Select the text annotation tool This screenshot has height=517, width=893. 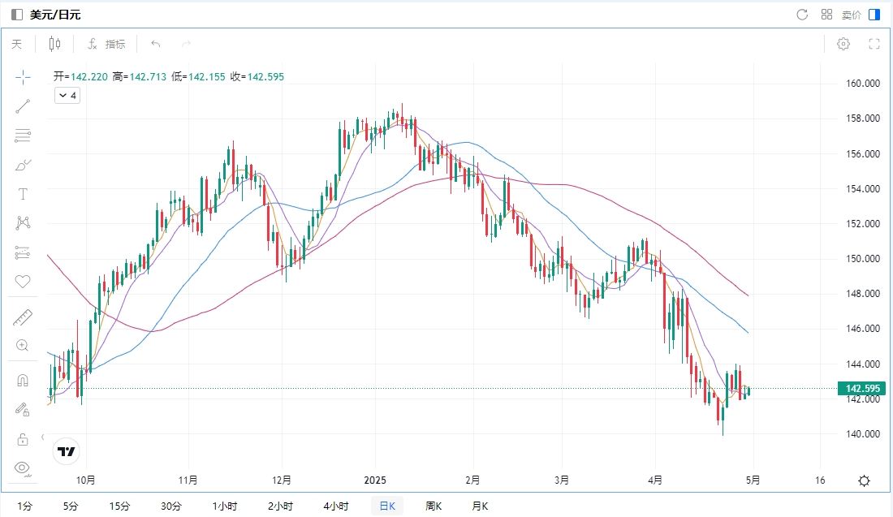pos(23,194)
